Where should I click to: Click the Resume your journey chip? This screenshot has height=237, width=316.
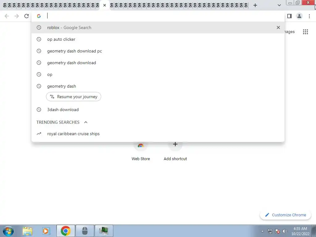(73, 97)
